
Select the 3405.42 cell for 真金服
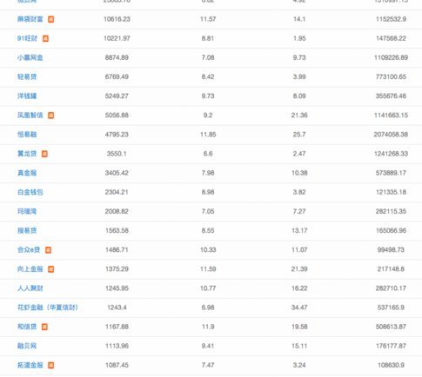click(x=117, y=173)
